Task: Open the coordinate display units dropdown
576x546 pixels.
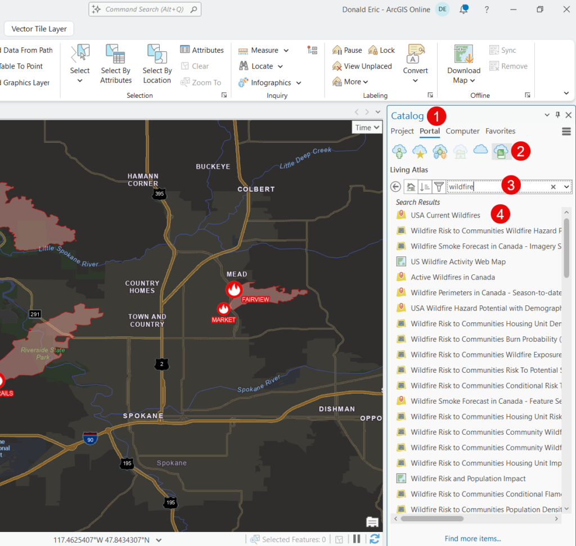Action: point(159,540)
